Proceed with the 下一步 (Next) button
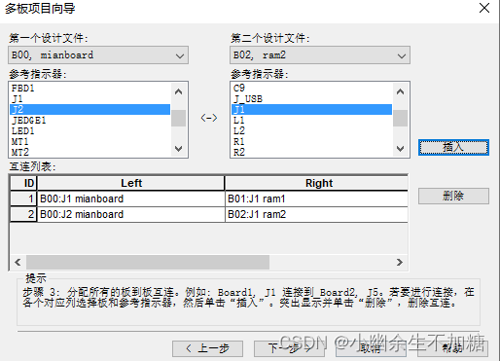 click(x=289, y=348)
